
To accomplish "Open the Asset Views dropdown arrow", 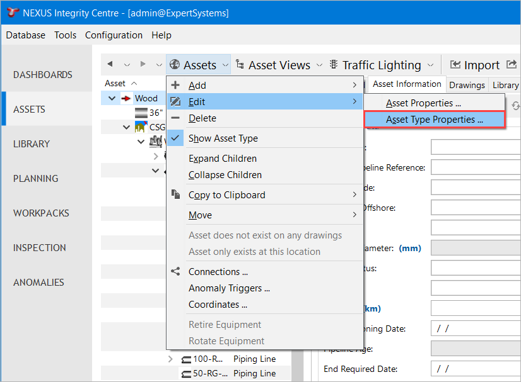I will click(x=319, y=65).
